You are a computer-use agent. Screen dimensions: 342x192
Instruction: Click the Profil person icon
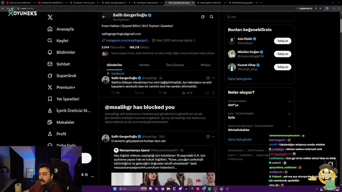(x=50, y=134)
